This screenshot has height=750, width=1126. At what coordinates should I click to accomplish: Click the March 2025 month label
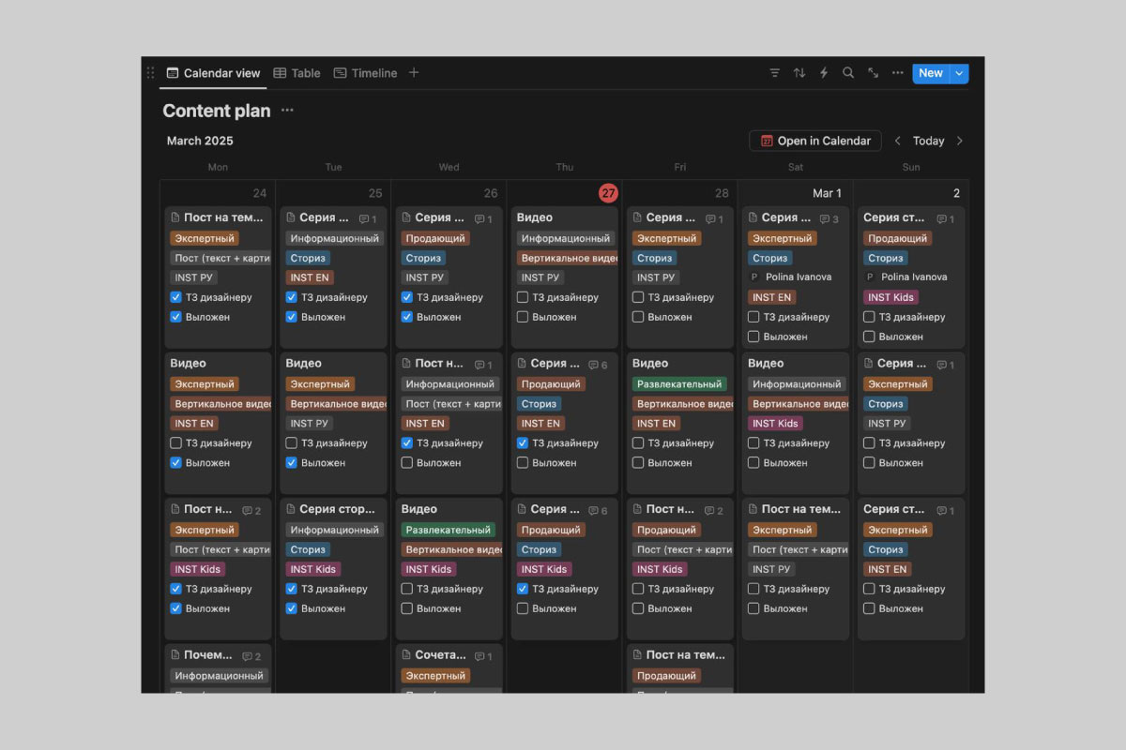click(x=200, y=141)
